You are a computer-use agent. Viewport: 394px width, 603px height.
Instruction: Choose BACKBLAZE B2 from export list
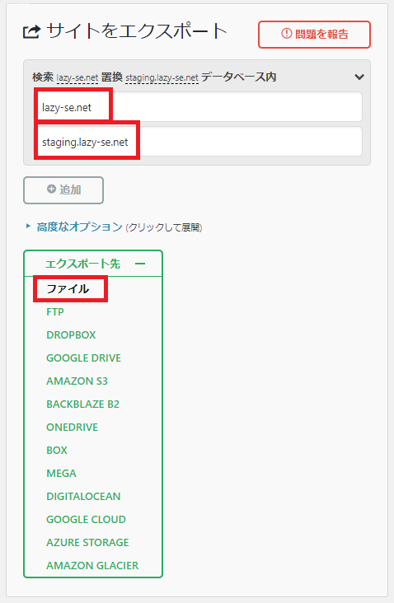(x=82, y=404)
